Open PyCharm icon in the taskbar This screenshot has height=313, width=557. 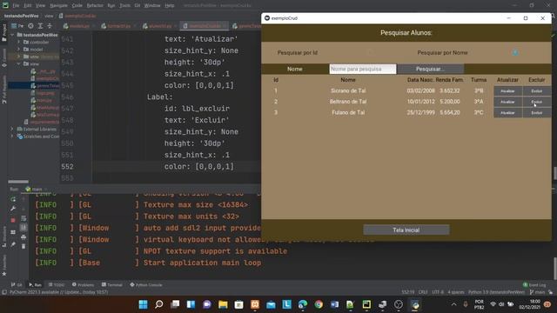(366, 304)
